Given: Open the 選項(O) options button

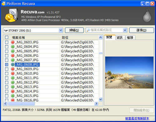Looking at the screenshot, I should tap(141, 30).
